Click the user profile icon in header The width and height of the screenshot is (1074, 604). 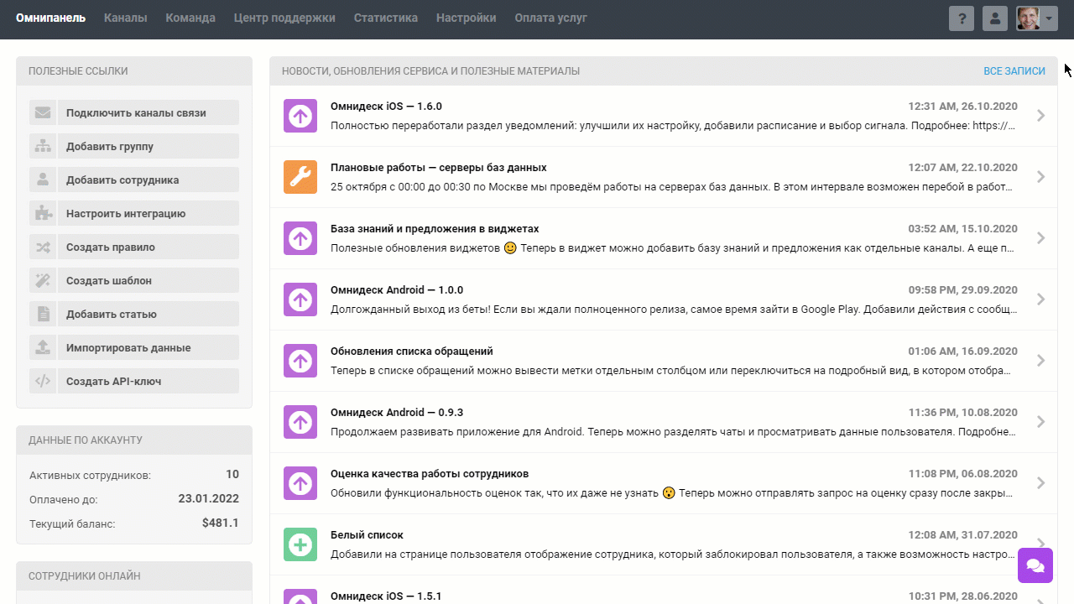point(995,18)
